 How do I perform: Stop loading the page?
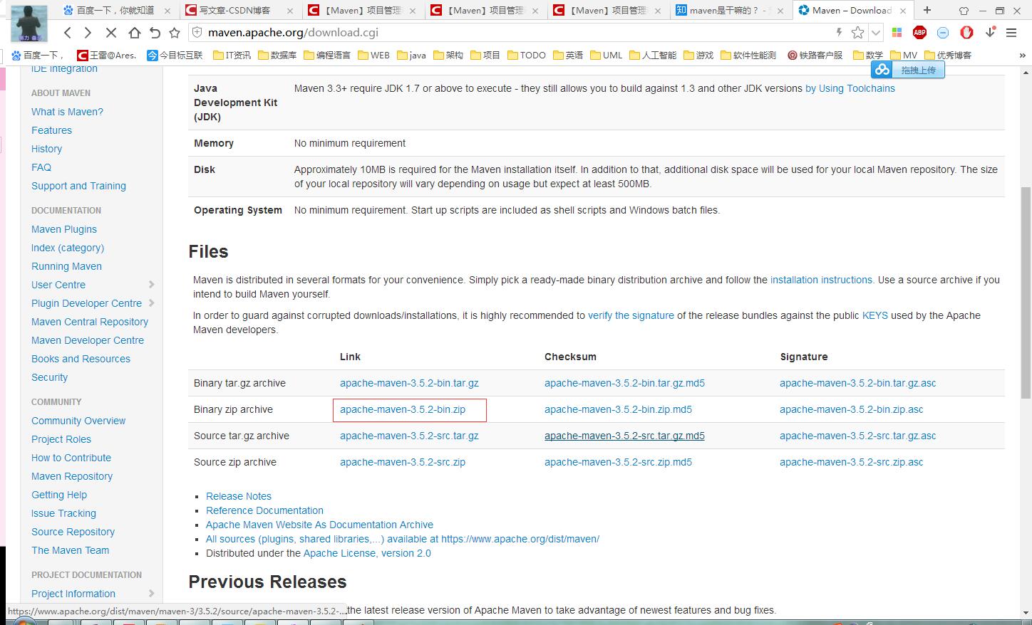112,33
